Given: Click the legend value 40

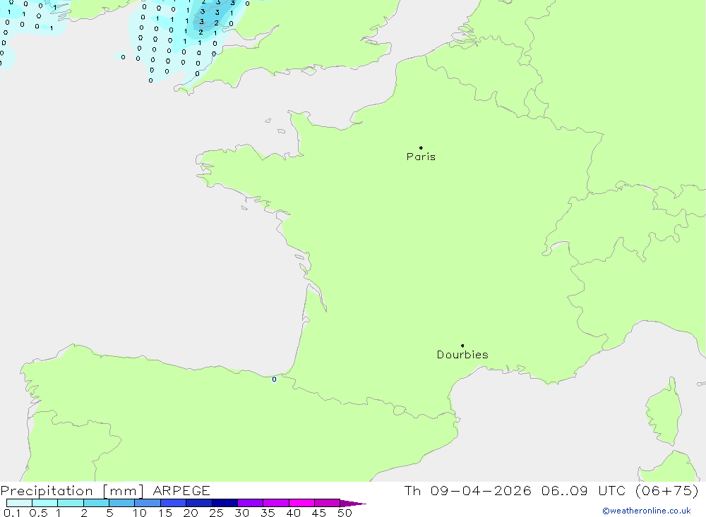Looking at the screenshot, I should (293, 513).
